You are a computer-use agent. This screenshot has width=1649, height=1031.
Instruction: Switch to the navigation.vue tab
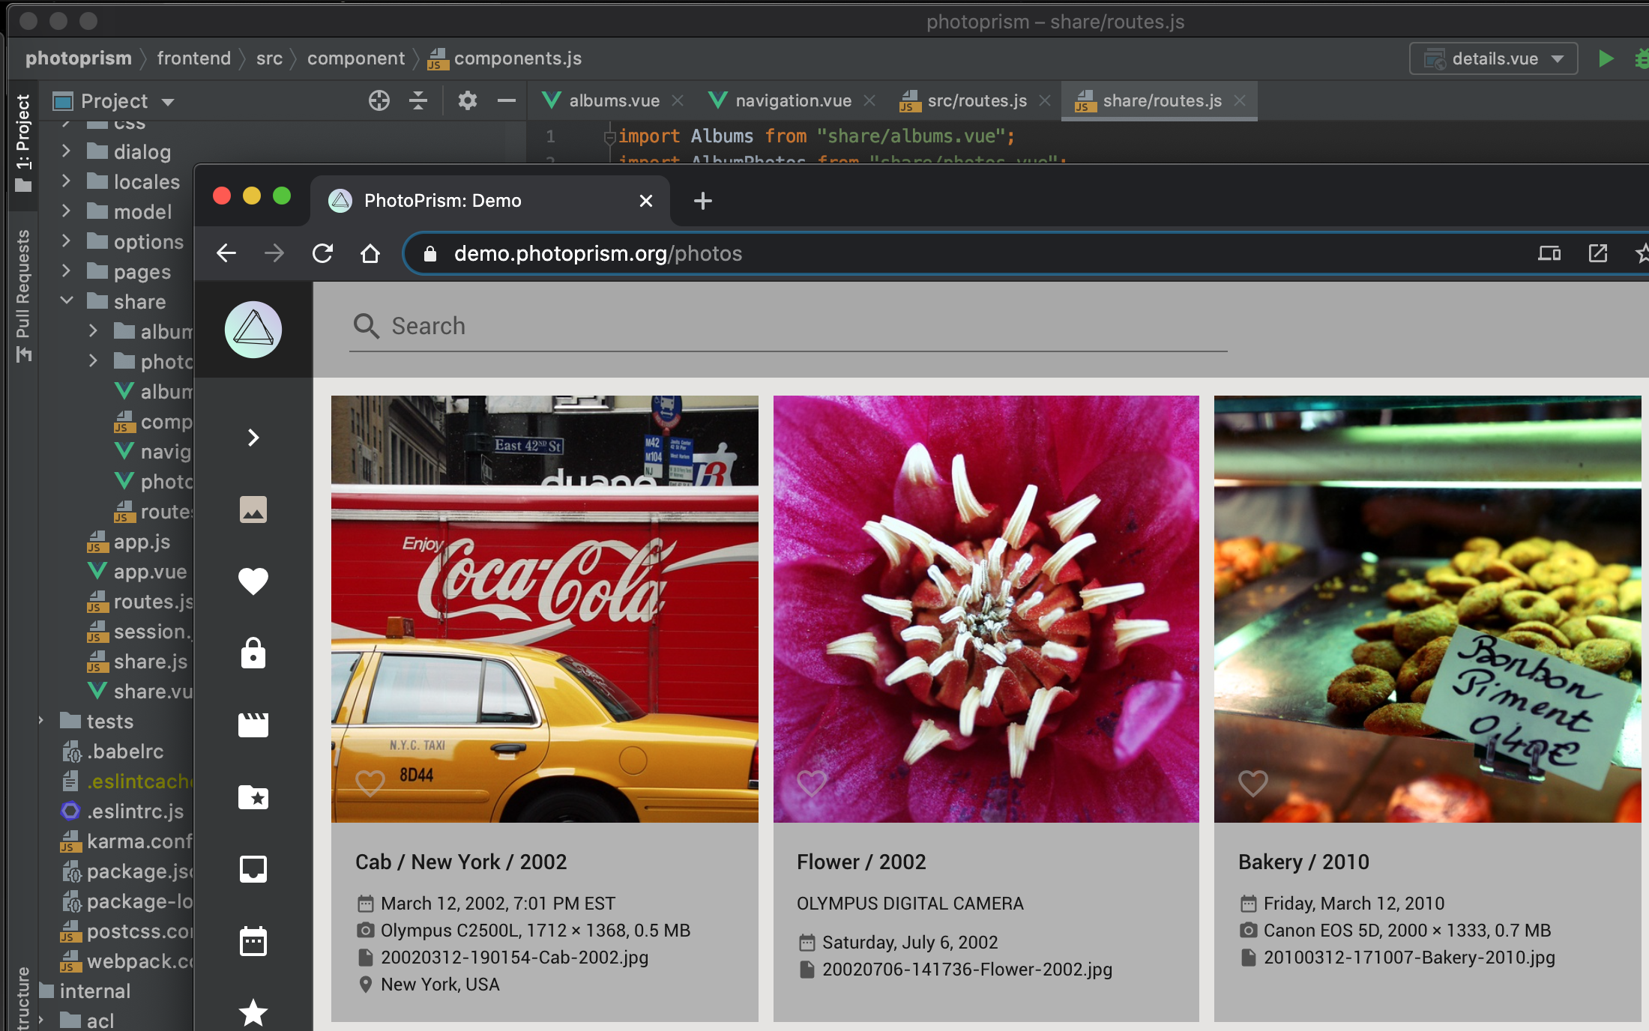click(x=793, y=100)
